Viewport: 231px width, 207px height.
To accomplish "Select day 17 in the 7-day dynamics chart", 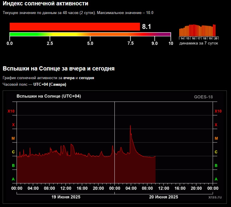I will 199,38.
